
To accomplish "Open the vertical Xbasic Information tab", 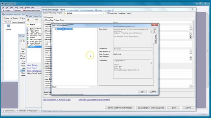I will click(155, 36).
